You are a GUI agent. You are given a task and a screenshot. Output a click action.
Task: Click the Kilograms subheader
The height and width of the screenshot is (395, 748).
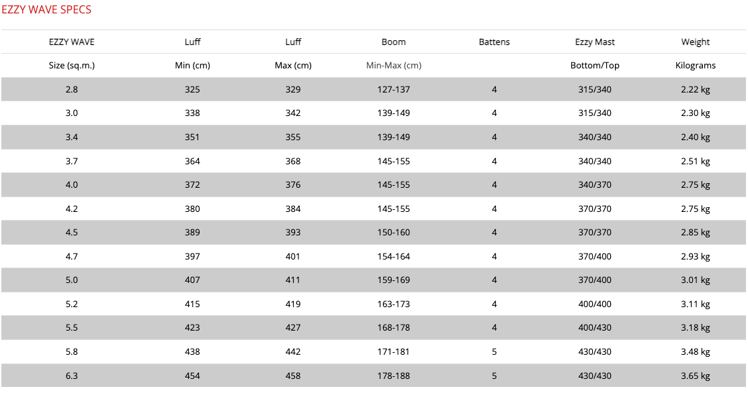coord(695,66)
